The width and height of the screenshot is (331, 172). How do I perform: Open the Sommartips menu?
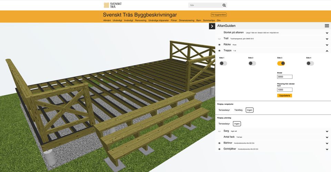coord(209,20)
